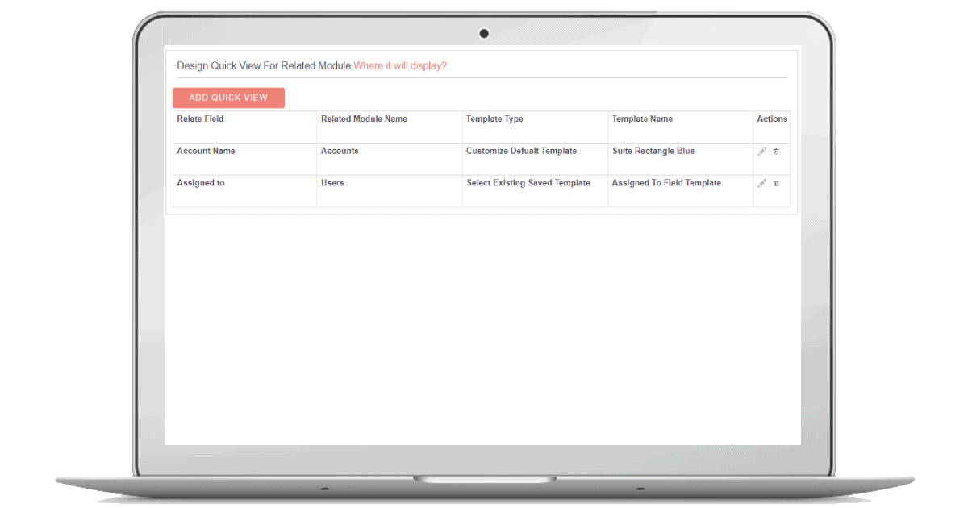968x508 pixels.
Task: Click the Select Existing Saved Template cell
Action: pyautogui.click(x=528, y=184)
